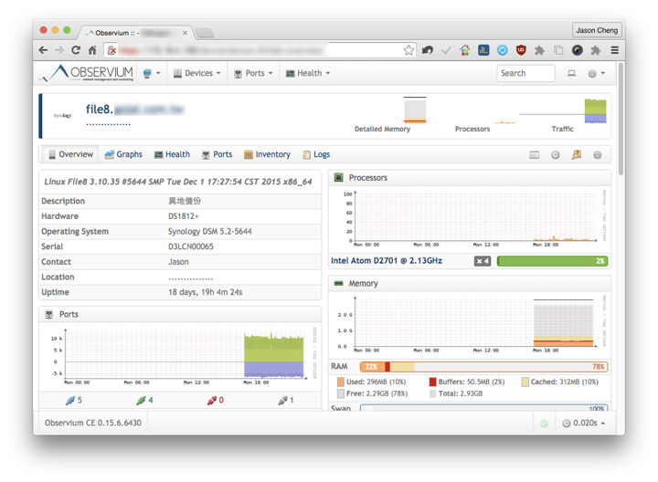658x482 pixels.
Task: Expand the 0.020s page timing menu
Action: pyautogui.click(x=584, y=424)
